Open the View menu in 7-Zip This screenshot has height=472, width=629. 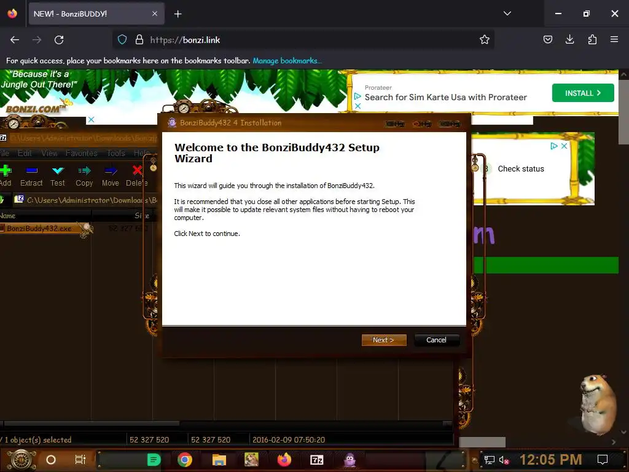(x=49, y=153)
